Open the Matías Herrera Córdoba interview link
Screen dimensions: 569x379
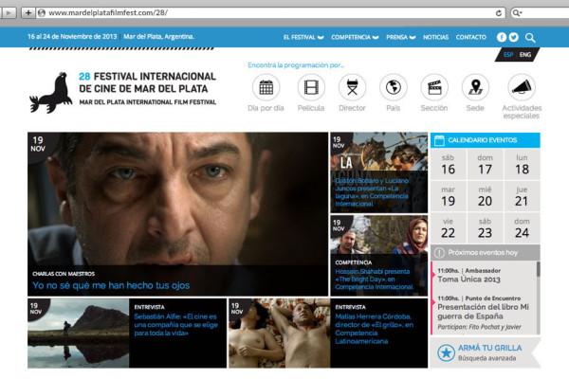[x=375, y=329]
